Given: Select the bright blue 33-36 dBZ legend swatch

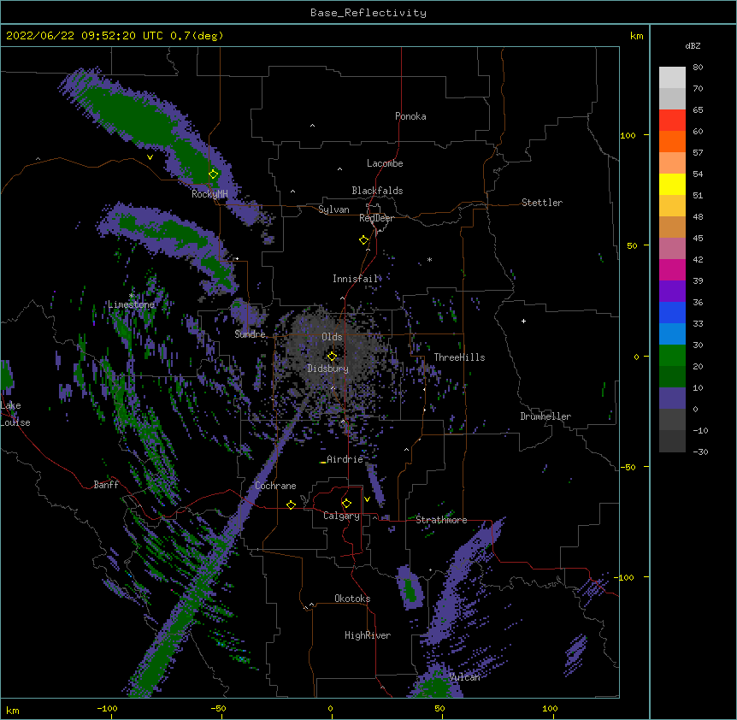Looking at the screenshot, I should [x=672, y=312].
